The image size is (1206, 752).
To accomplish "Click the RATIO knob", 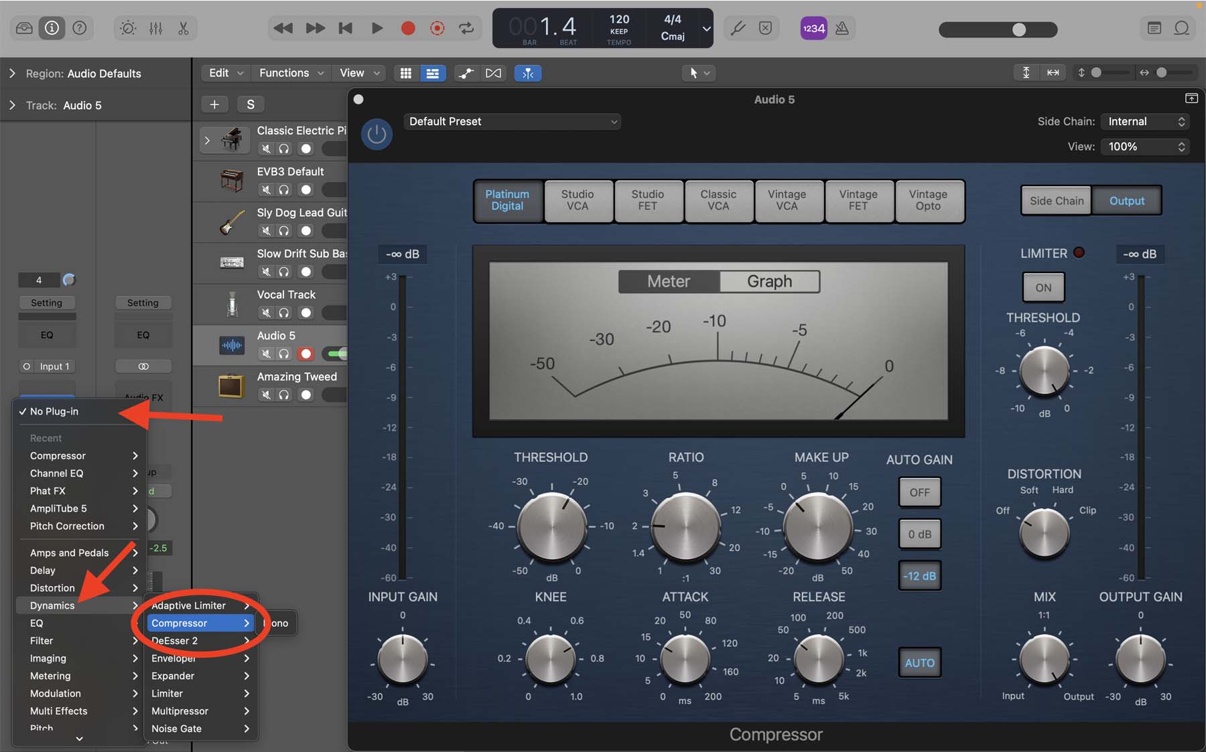I will tap(685, 526).
